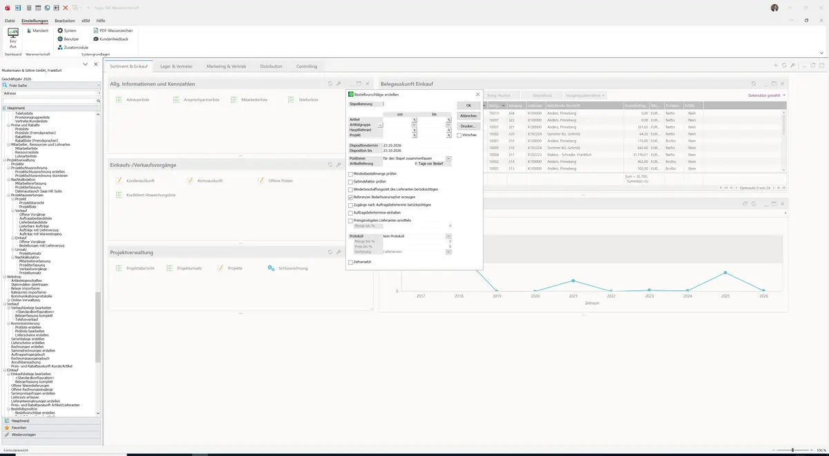Check the Zeitversetzt option
This screenshot has height=456, width=829.
click(x=351, y=263)
